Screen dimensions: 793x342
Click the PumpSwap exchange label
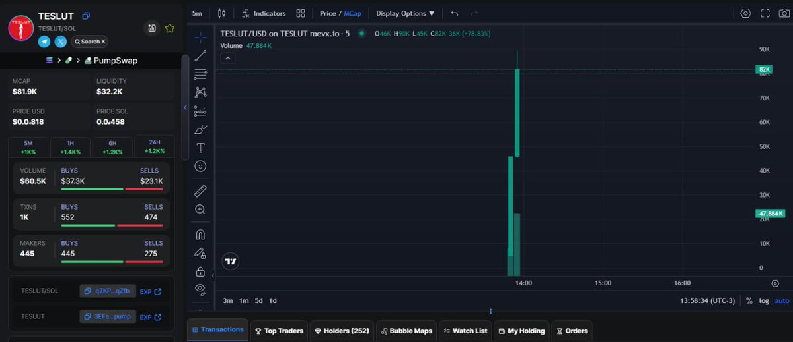point(110,61)
